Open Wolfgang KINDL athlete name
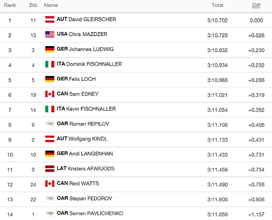Viewport: 272px width, 220px height. pyautogui.click(x=88, y=139)
